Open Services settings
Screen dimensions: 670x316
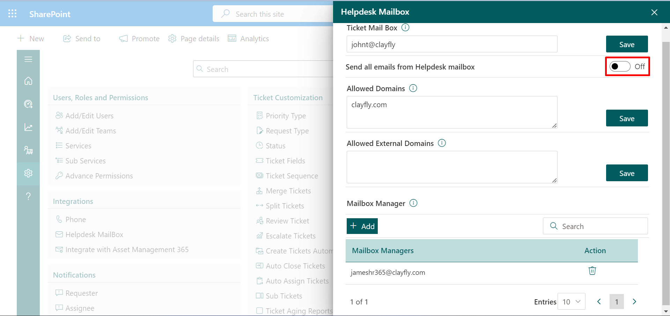coord(73,146)
